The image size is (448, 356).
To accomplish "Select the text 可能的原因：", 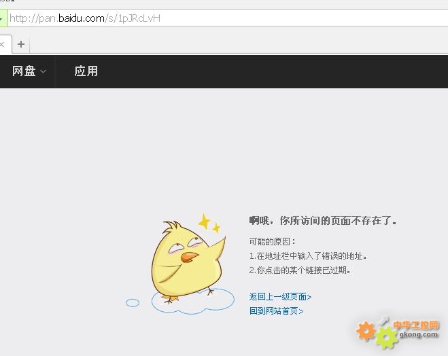I will [x=273, y=241].
